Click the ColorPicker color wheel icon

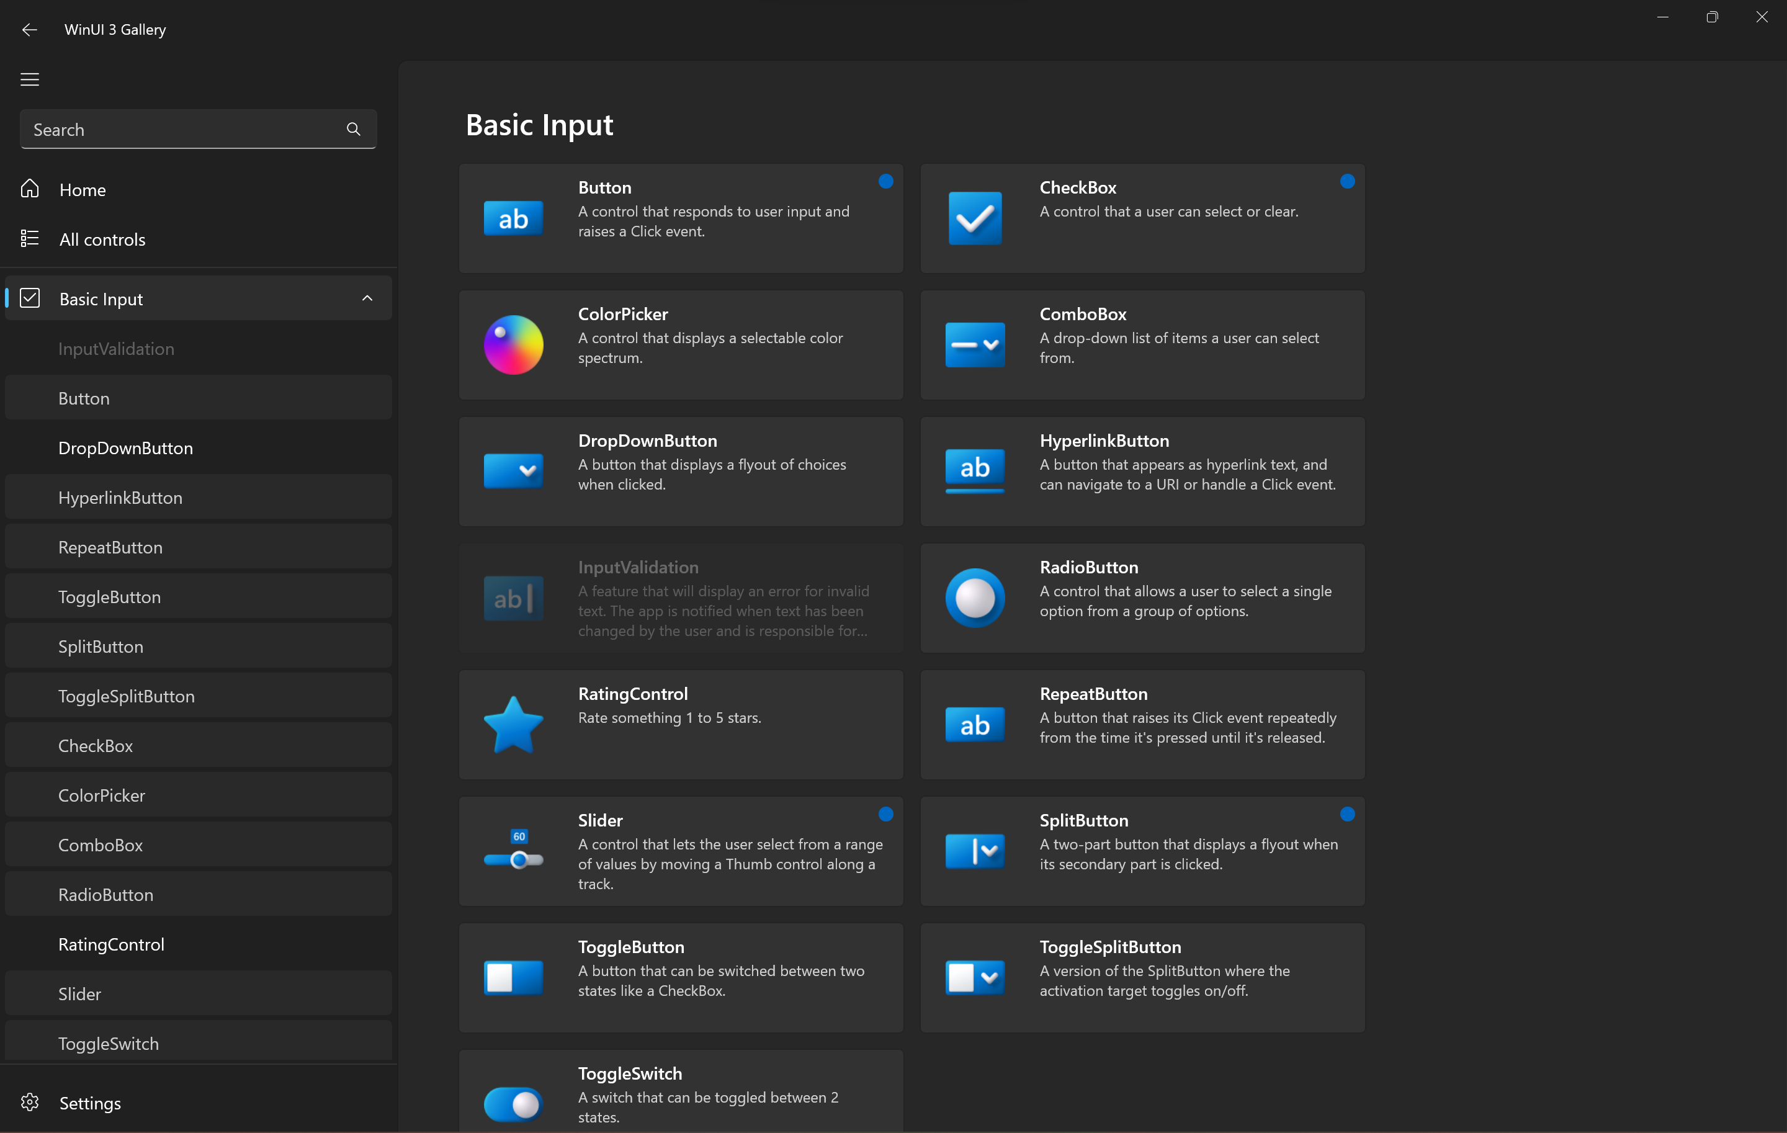(513, 344)
